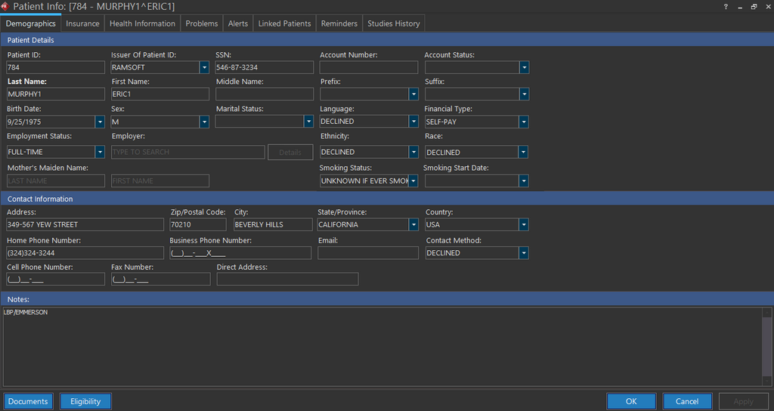
Task: Open the Contact Method dropdown
Action: click(524, 253)
